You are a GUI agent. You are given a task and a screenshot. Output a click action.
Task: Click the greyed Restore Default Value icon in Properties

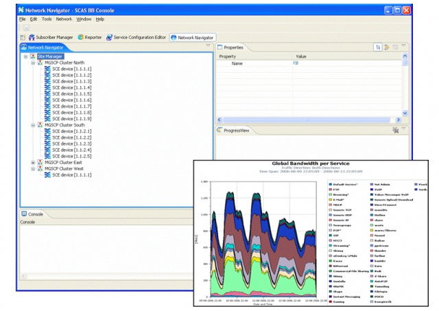(x=395, y=47)
